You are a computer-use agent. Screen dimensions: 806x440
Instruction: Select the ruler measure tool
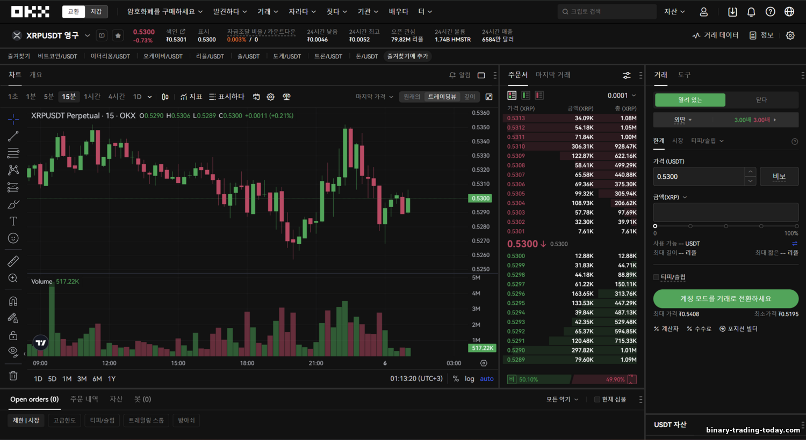click(13, 261)
